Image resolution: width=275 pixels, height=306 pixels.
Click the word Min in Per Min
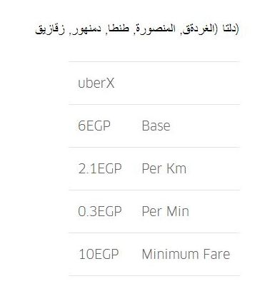point(178,211)
